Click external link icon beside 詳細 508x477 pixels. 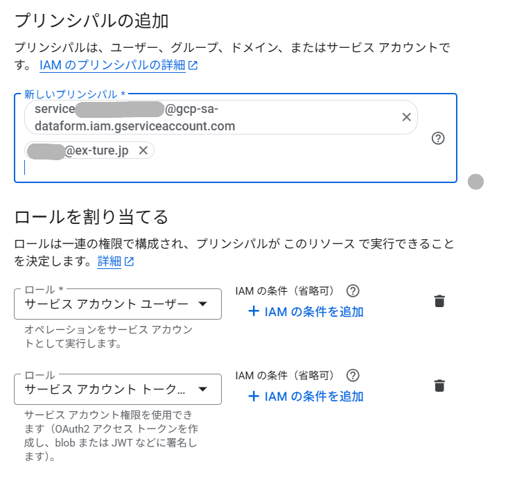click(129, 262)
